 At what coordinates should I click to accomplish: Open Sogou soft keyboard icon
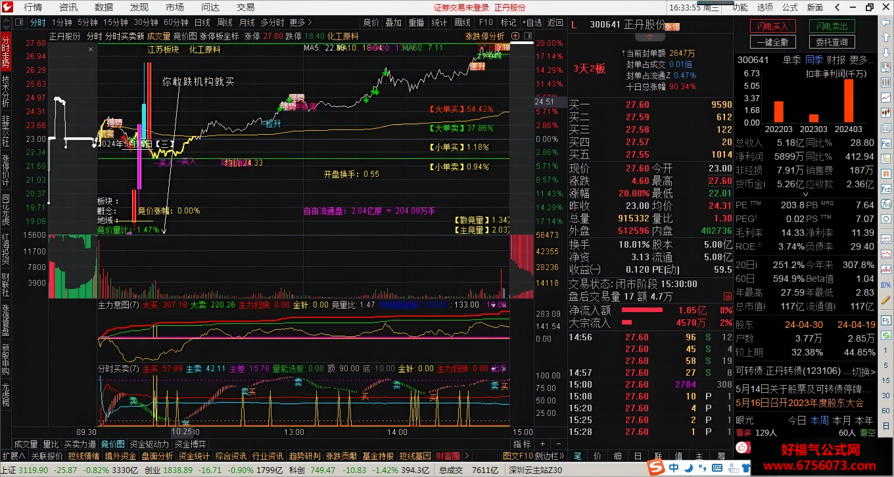pyautogui.click(x=717, y=468)
